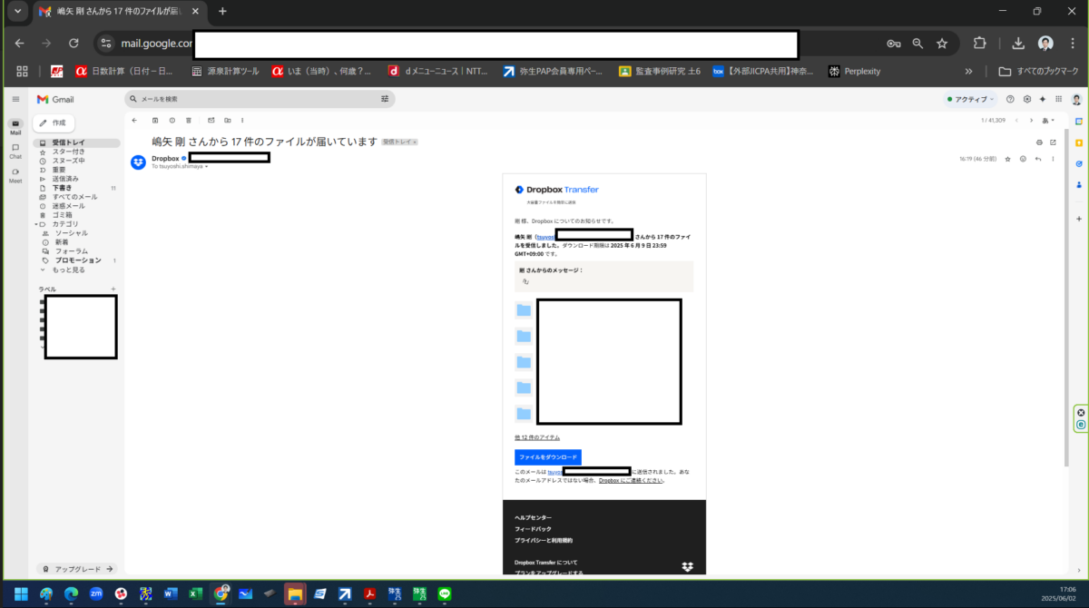Open the Google account profile picture
1089x608 pixels.
(x=1077, y=99)
